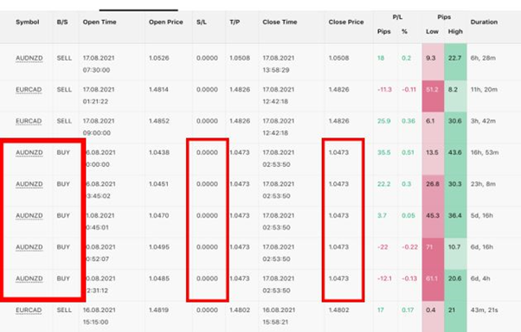Click the P/L percent sub-header
The height and width of the screenshot is (332, 521).
pyautogui.click(x=404, y=32)
